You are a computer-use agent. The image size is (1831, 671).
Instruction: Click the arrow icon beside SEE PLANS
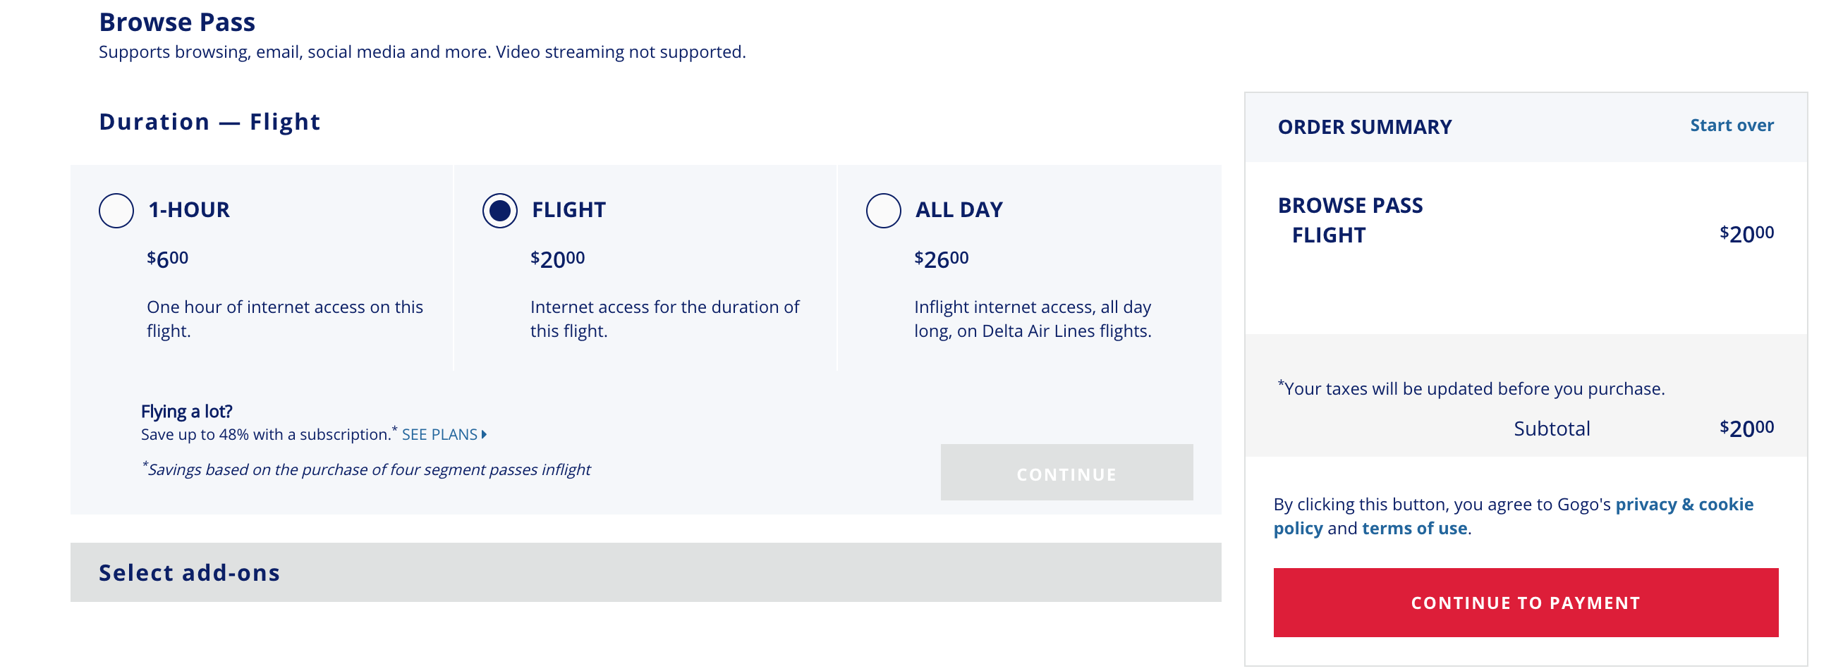pos(484,435)
